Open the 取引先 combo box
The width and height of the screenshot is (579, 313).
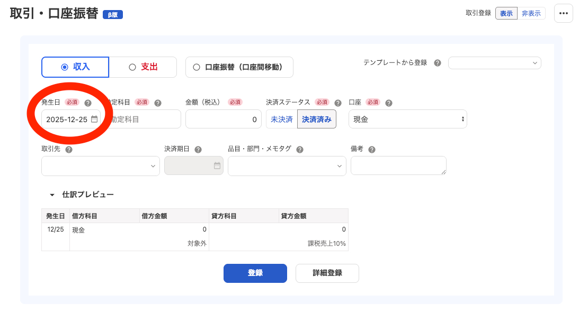pos(100,165)
